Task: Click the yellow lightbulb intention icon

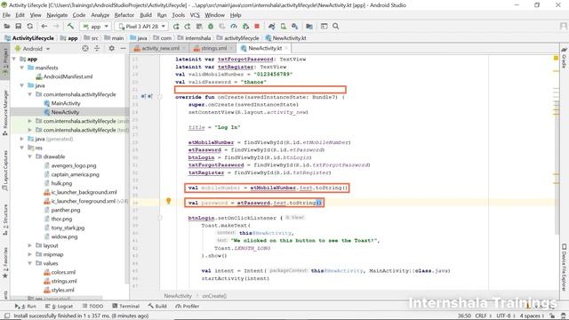Action: tap(168, 201)
